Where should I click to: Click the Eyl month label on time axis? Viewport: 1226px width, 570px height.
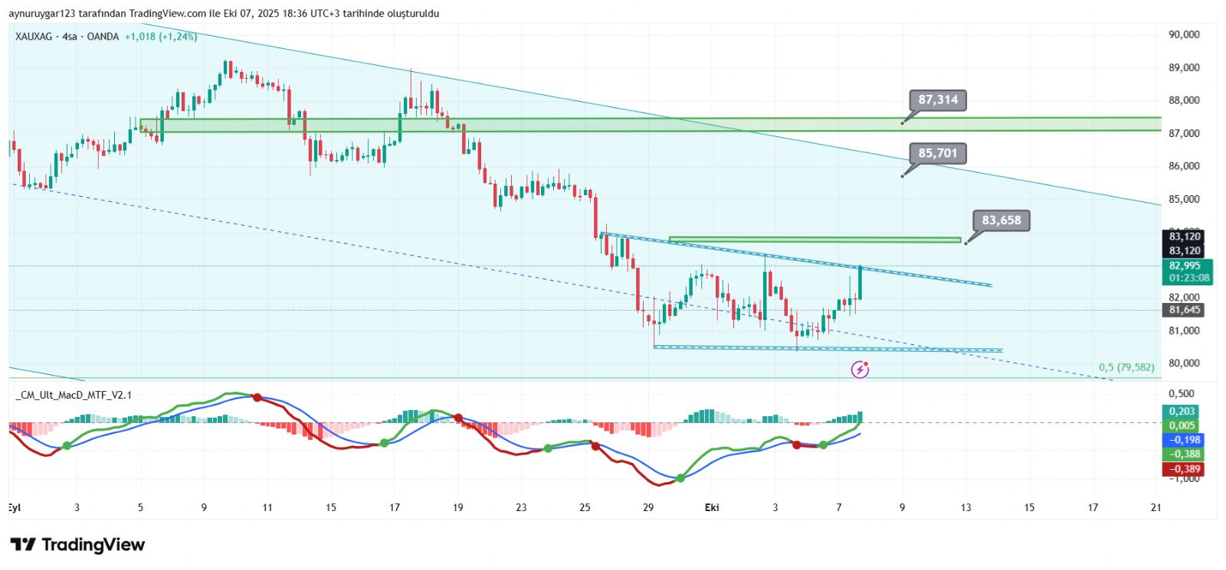[14, 507]
